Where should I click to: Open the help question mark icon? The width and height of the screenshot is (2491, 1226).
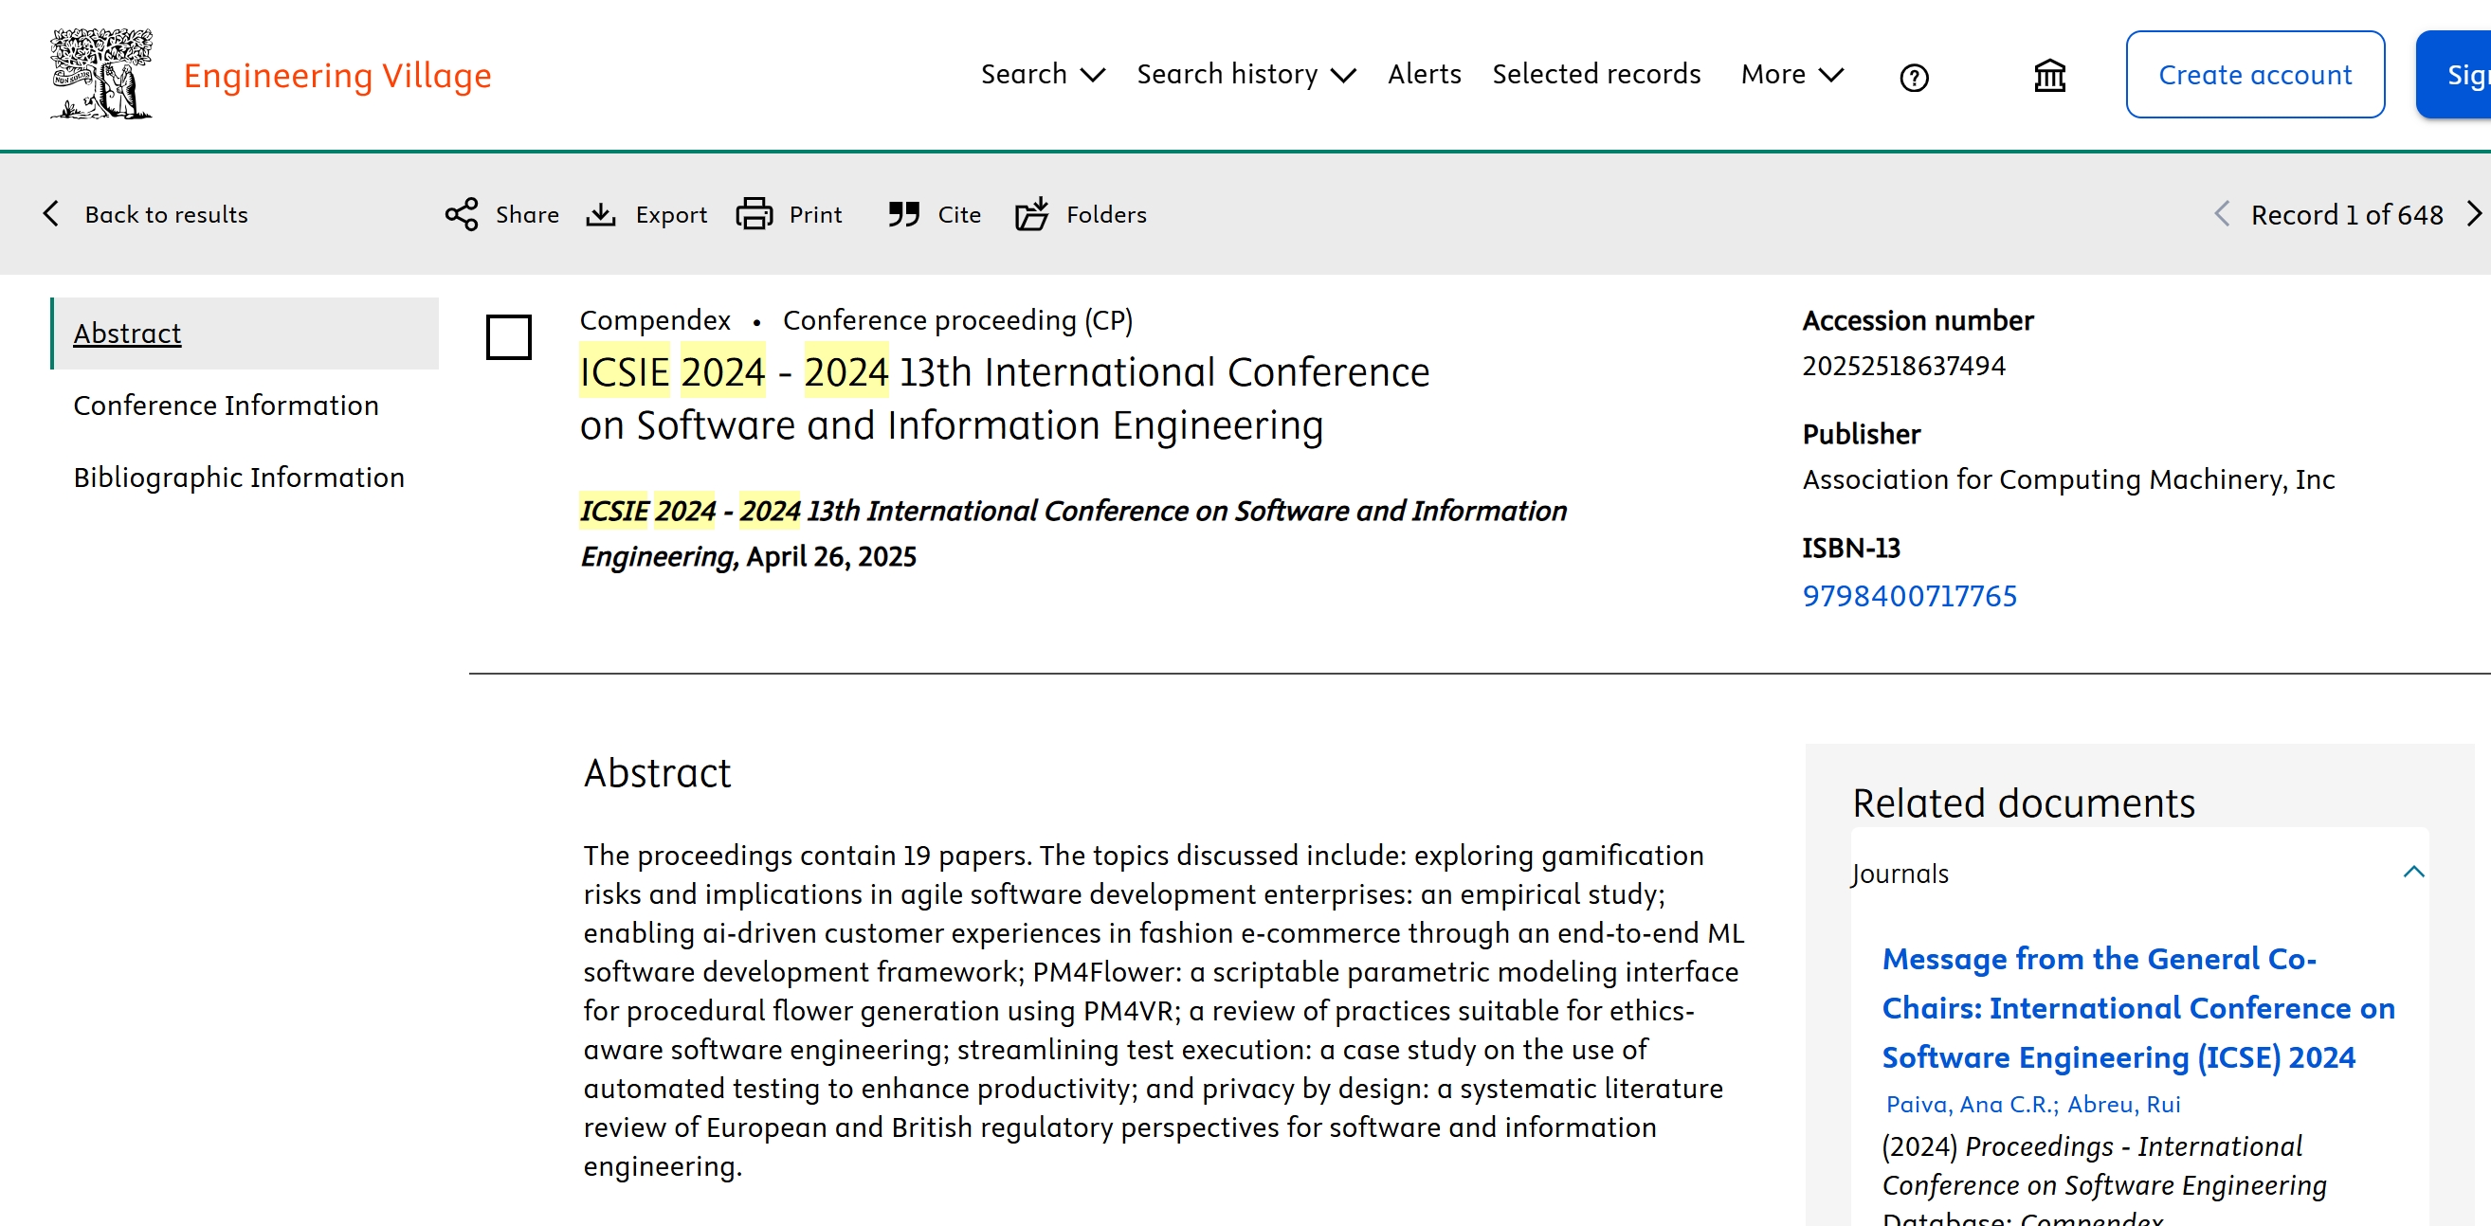pyautogui.click(x=1914, y=78)
